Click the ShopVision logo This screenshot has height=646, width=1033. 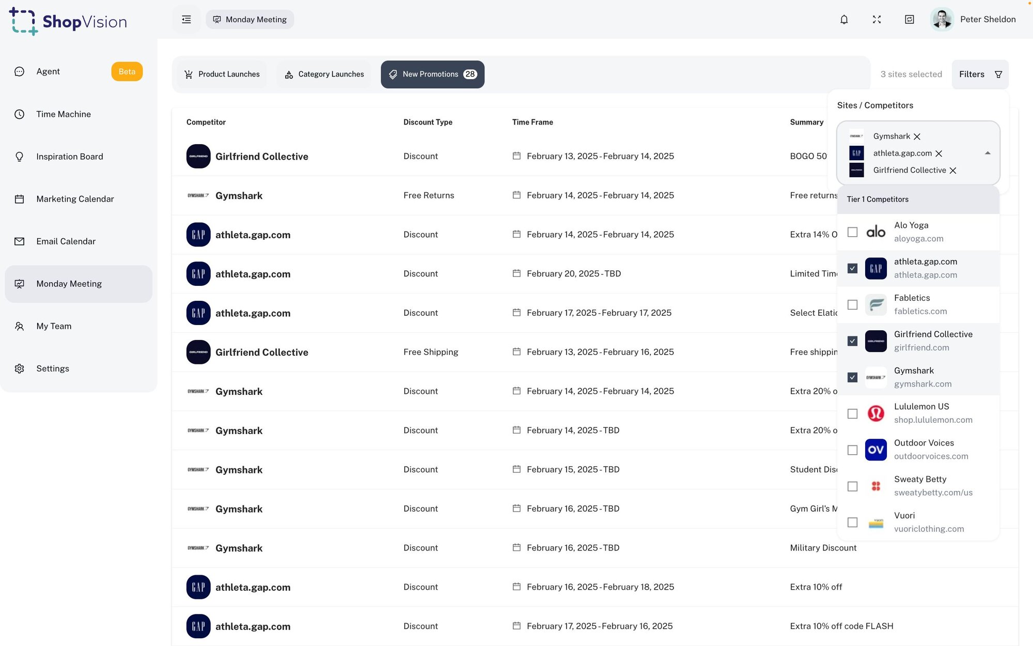68,21
